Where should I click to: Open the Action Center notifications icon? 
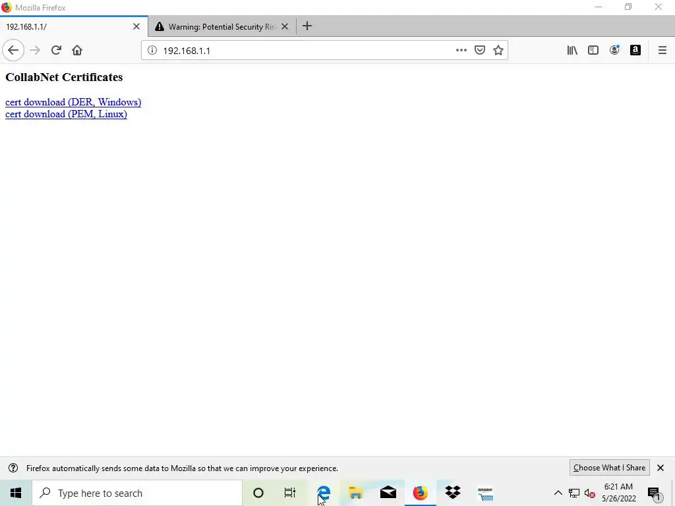tap(654, 493)
